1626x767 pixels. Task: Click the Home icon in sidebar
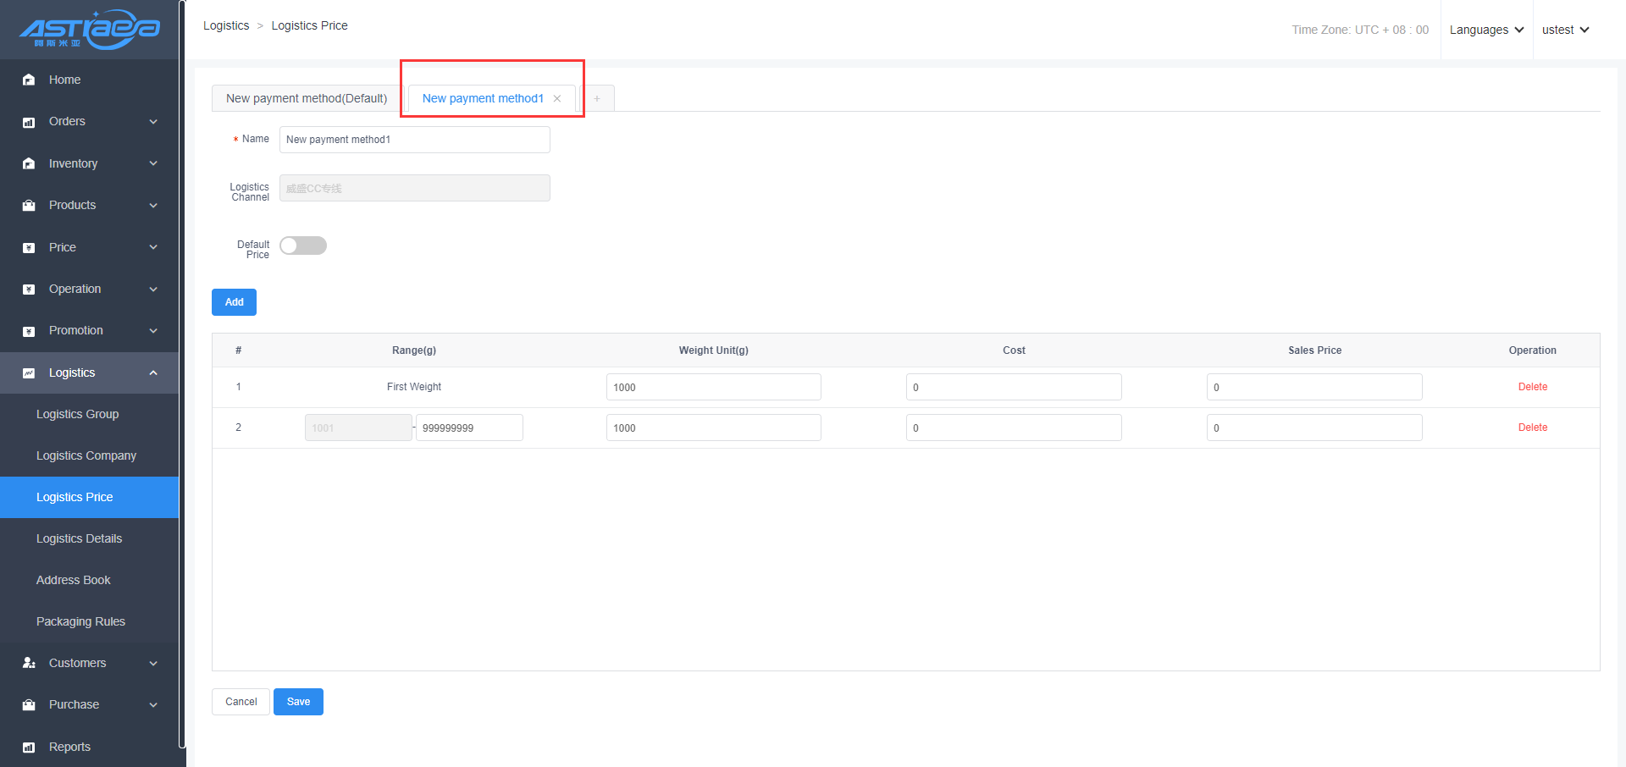[29, 80]
